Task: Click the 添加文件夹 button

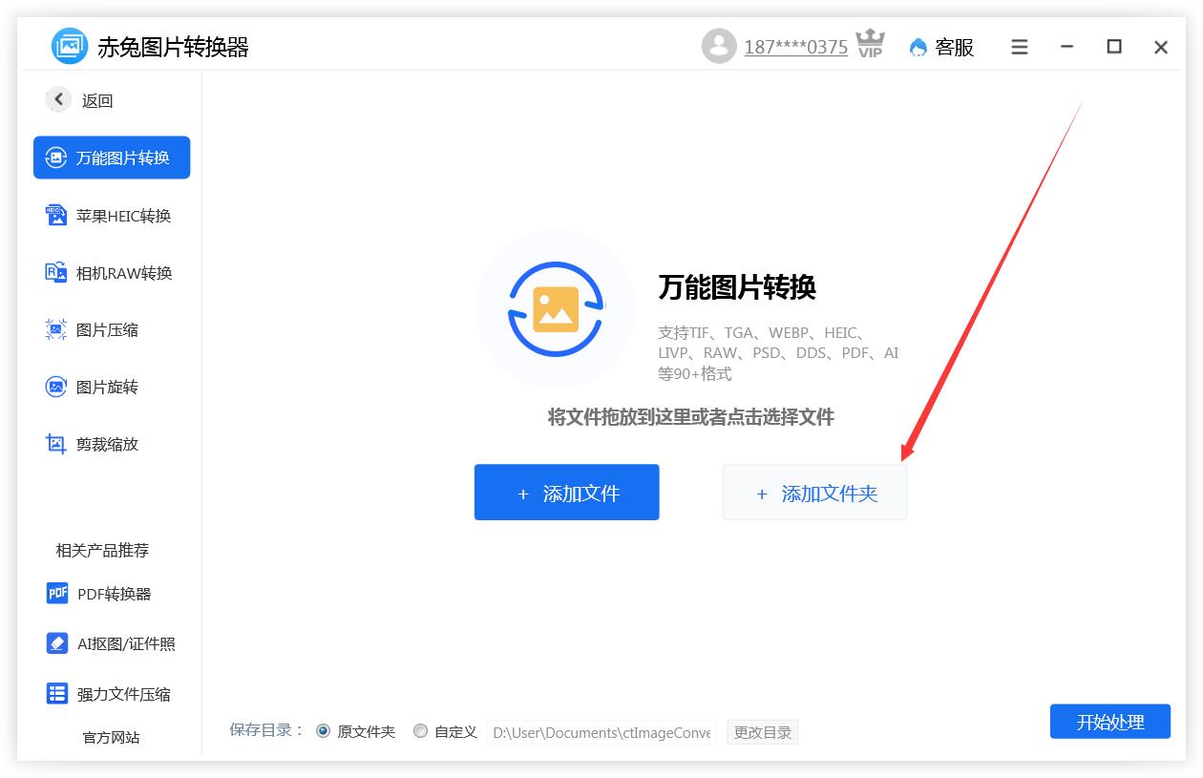Action: coord(814,493)
